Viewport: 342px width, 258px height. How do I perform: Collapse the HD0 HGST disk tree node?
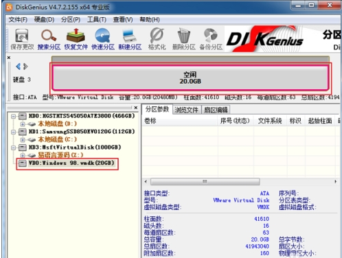(x=14, y=116)
